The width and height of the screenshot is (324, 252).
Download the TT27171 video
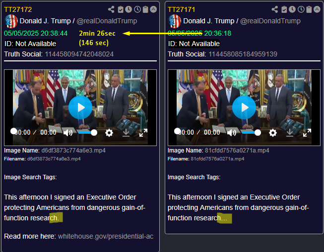290,133
